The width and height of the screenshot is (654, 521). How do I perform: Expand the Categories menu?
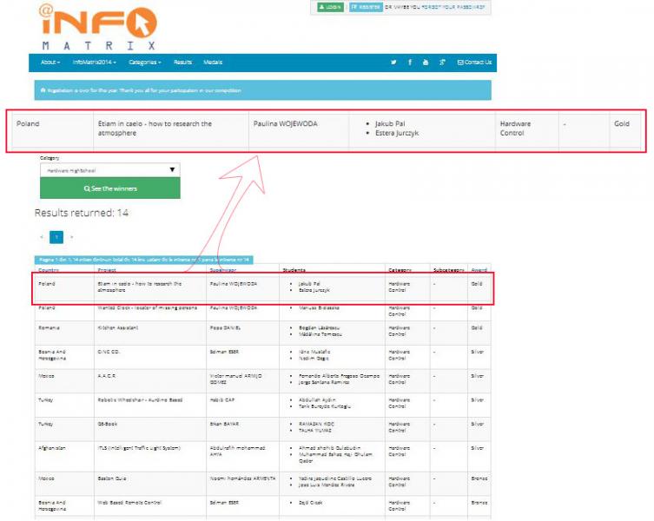[x=145, y=63]
